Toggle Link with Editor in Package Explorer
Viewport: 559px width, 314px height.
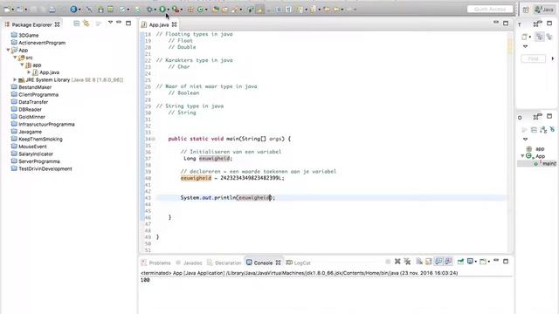86,24
